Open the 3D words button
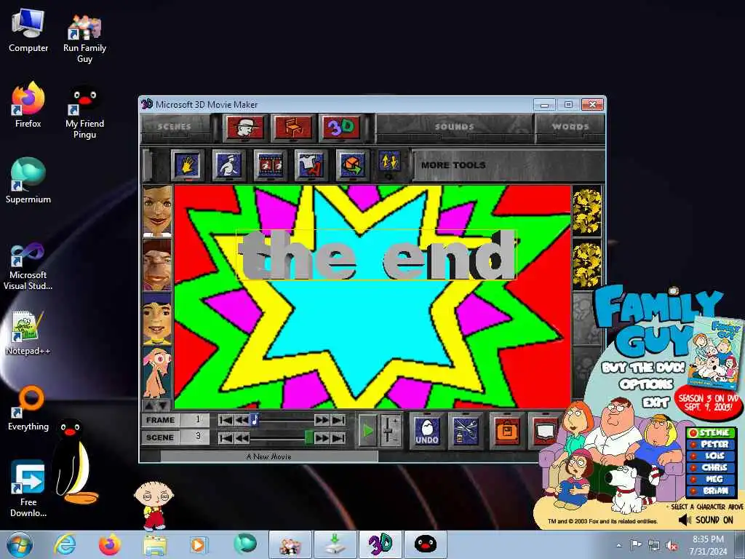 click(x=340, y=128)
